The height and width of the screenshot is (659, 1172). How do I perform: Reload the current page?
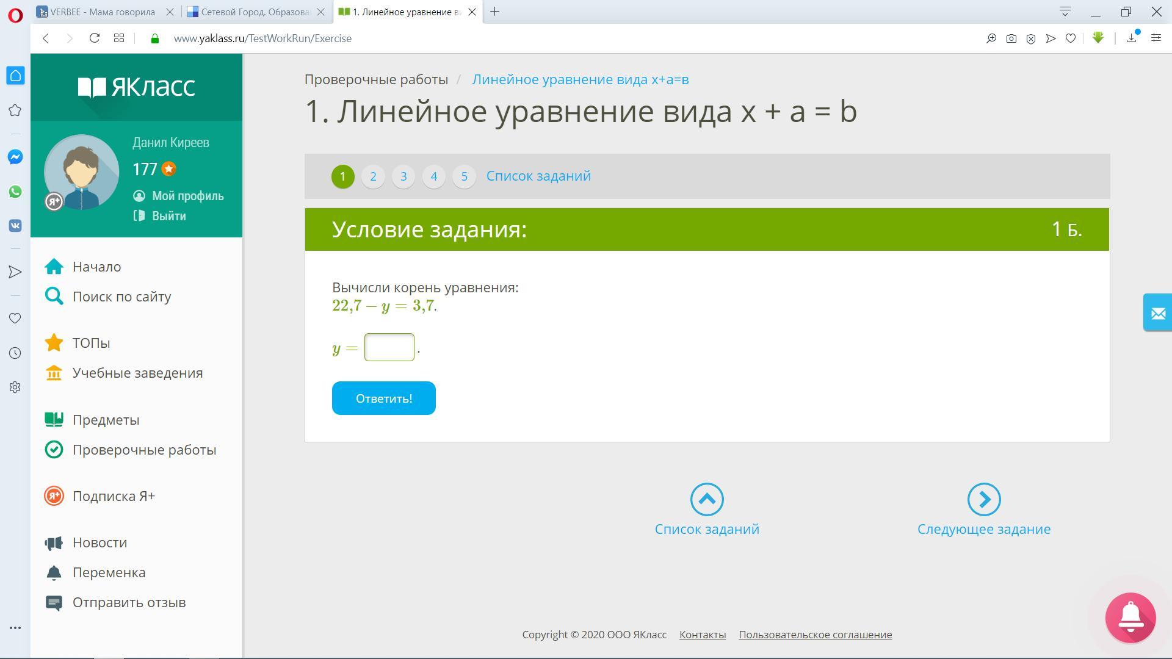coord(94,38)
